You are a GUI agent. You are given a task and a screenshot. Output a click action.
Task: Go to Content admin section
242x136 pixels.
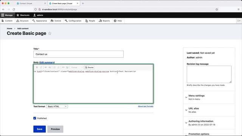point(7,21)
